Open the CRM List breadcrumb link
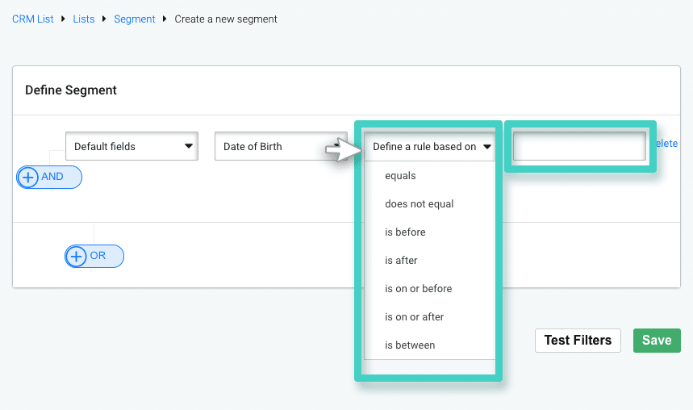 click(x=33, y=19)
